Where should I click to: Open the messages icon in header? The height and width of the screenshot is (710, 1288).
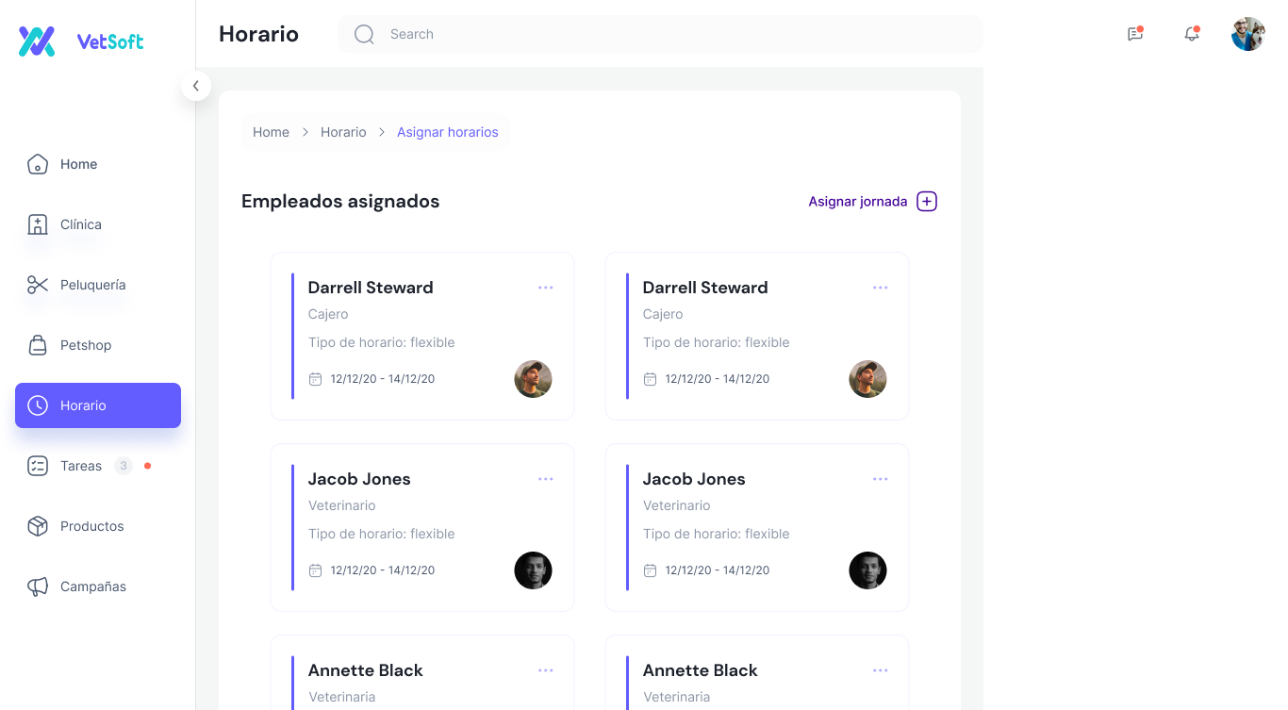coord(1135,34)
